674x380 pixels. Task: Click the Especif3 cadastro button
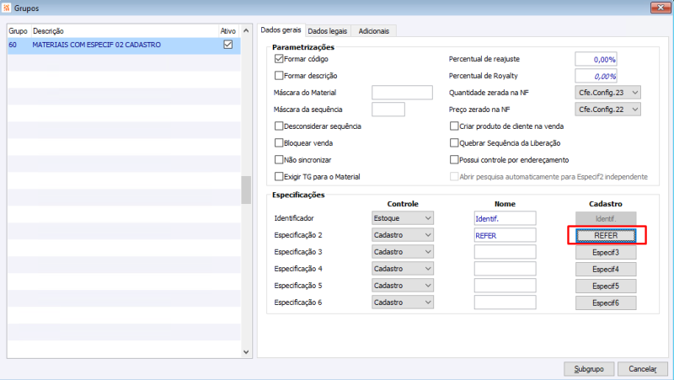pyautogui.click(x=606, y=252)
